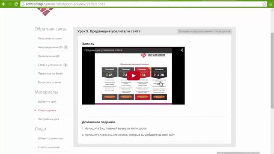The width and height of the screenshot is (274, 154).
Task: Bookmark page with the star icon
Action: 264,4
